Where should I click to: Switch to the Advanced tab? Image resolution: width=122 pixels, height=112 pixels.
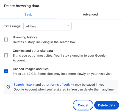90,15
